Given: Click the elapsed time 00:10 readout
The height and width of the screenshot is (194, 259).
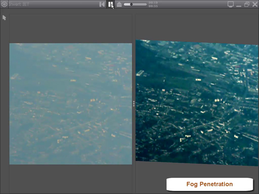Looking at the screenshot, I should [153, 3].
